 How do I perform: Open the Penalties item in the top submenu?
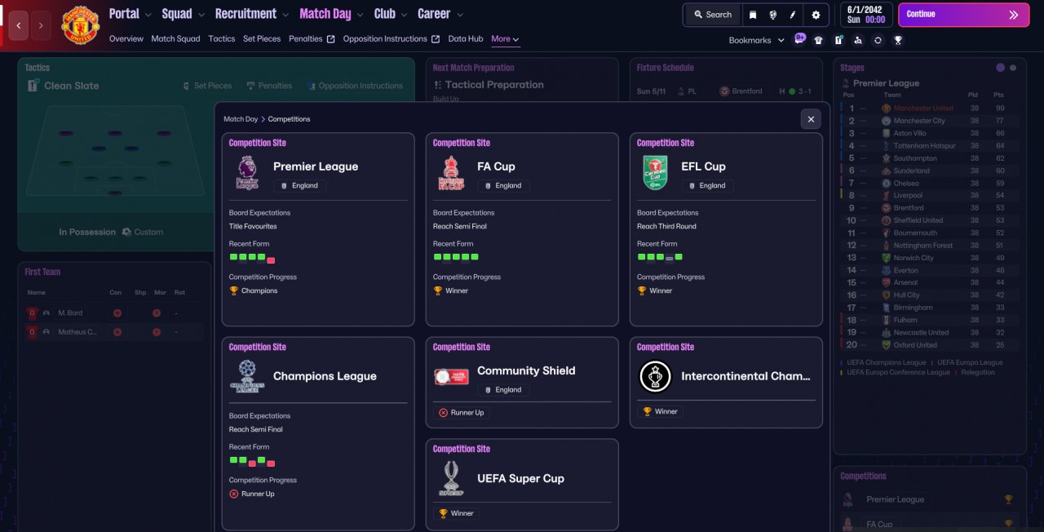tap(306, 39)
